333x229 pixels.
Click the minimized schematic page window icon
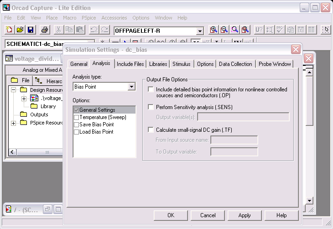[9, 209]
